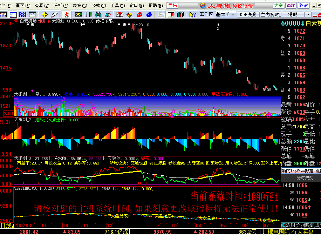The image size is (321, 235).
Task: Select the 财 tab in bottom panel
Action: click(293, 225)
